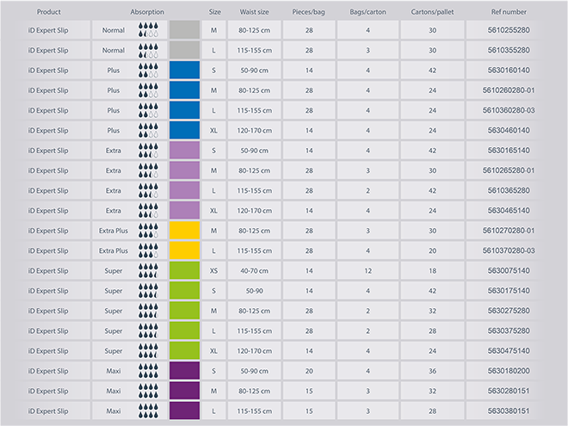Select reference number 5630375280
The width and height of the screenshot is (568, 426).
(x=509, y=330)
